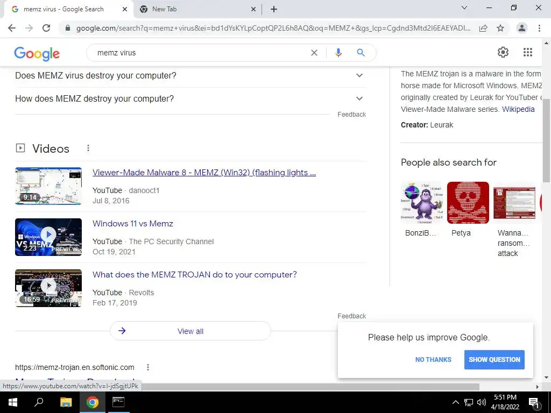Open volume control tray icon

[x=482, y=402]
